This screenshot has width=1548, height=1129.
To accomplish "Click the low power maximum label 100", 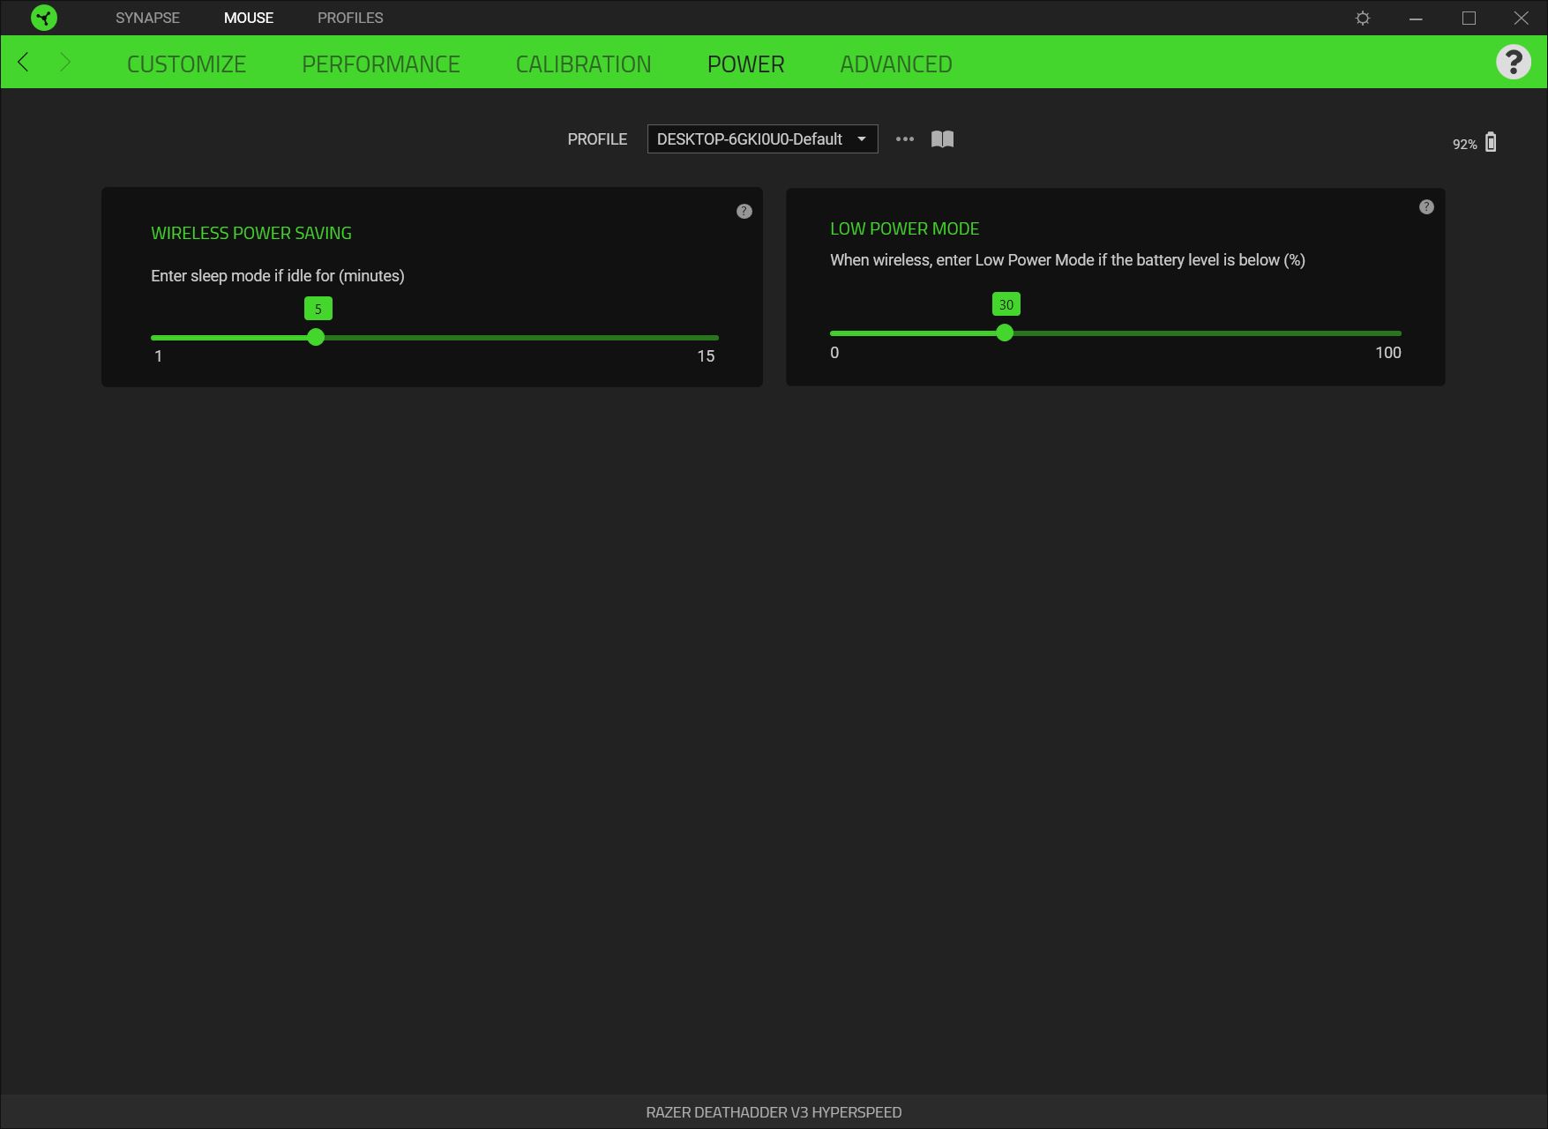I will [x=1387, y=353].
